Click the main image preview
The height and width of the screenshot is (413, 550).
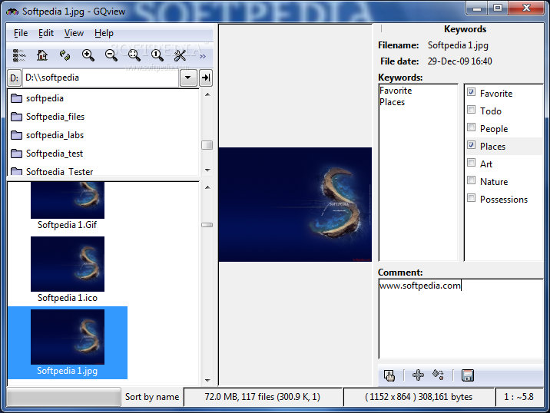click(295, 204)
